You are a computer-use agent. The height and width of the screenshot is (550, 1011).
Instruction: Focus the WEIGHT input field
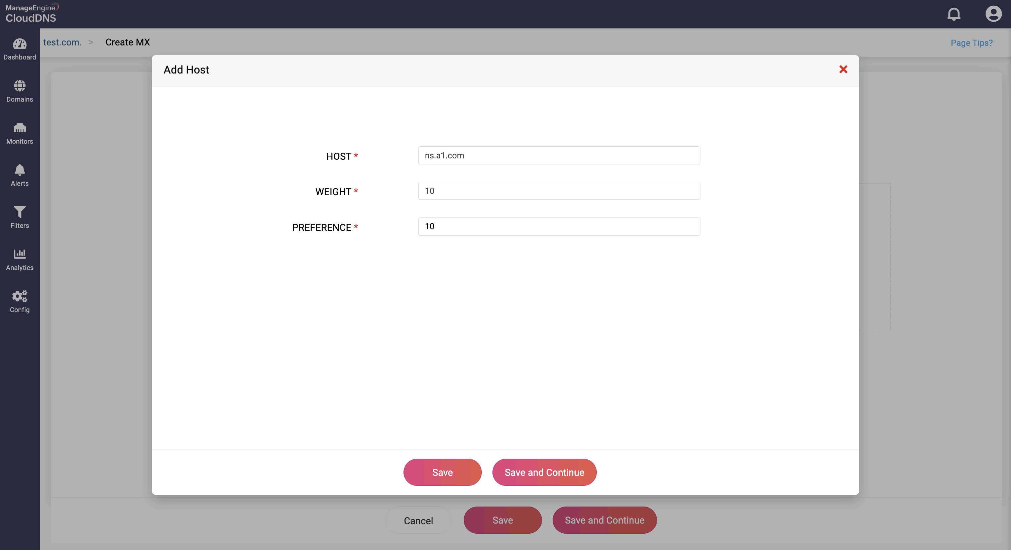559,191
